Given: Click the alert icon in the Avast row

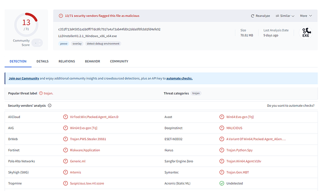Looking at the screenshot, I should pyautogui.click(x=222, y=117).
